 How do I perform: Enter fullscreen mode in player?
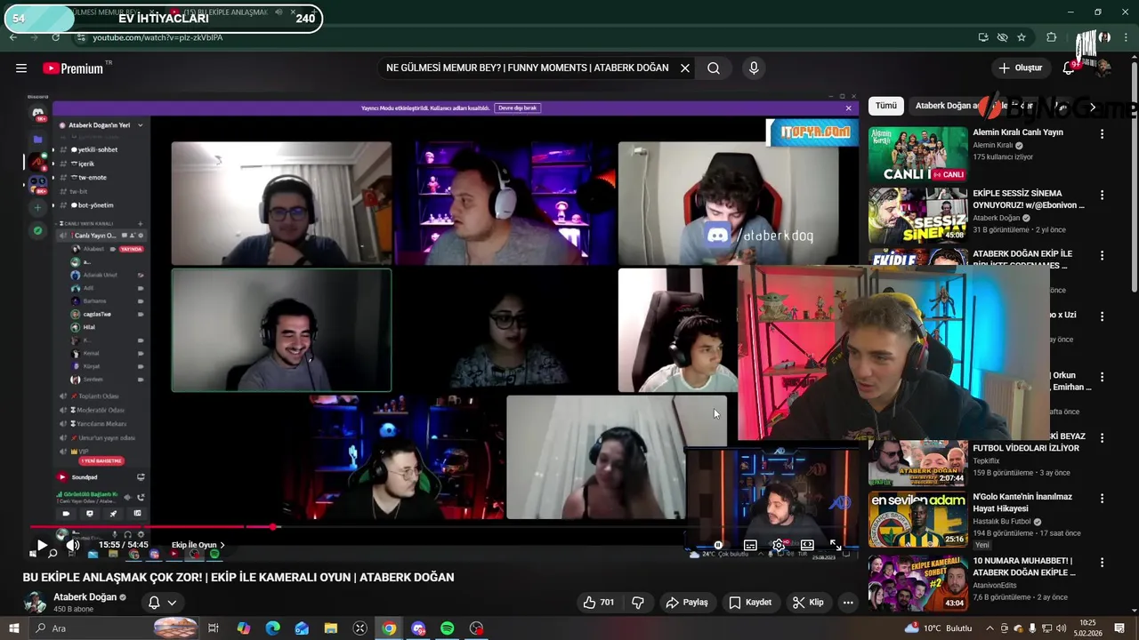click(836, 545)
